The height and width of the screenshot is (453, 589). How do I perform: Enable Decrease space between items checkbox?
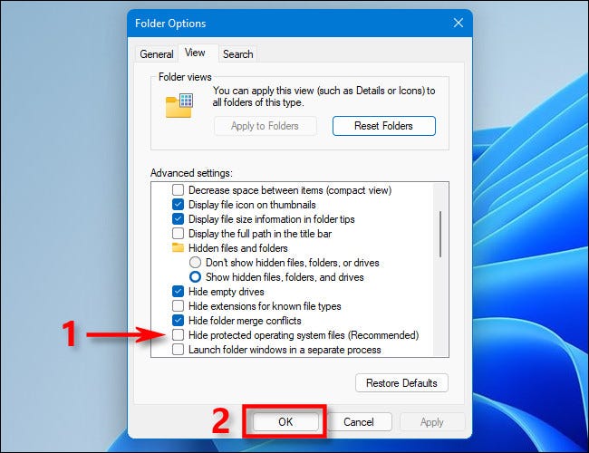click(179, 190)
